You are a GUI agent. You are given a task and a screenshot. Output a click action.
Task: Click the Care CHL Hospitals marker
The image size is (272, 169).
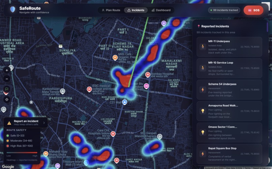[113, 134]
